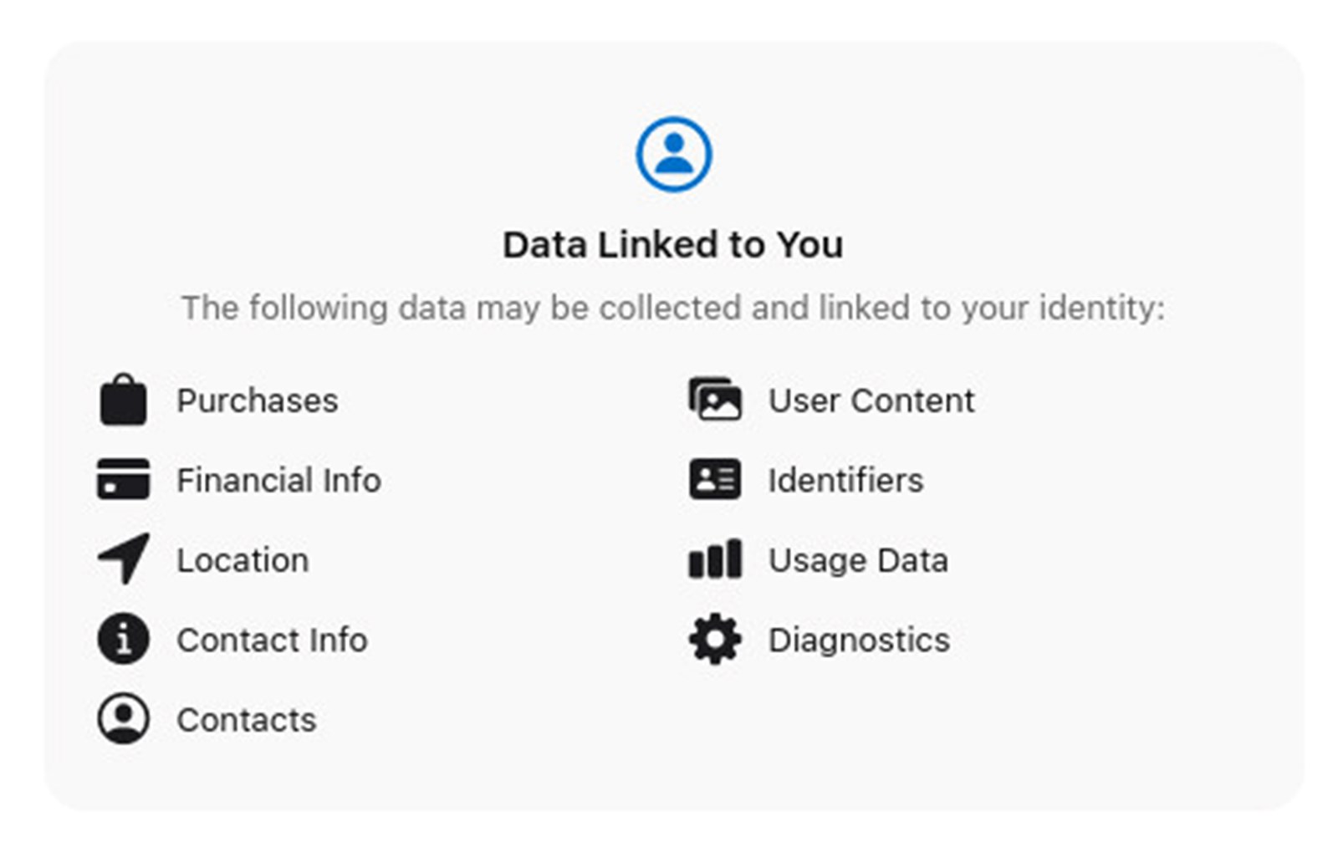The image size is (1338, 842).
Task: Click the Location arrow icon
Action: [124, 558]
